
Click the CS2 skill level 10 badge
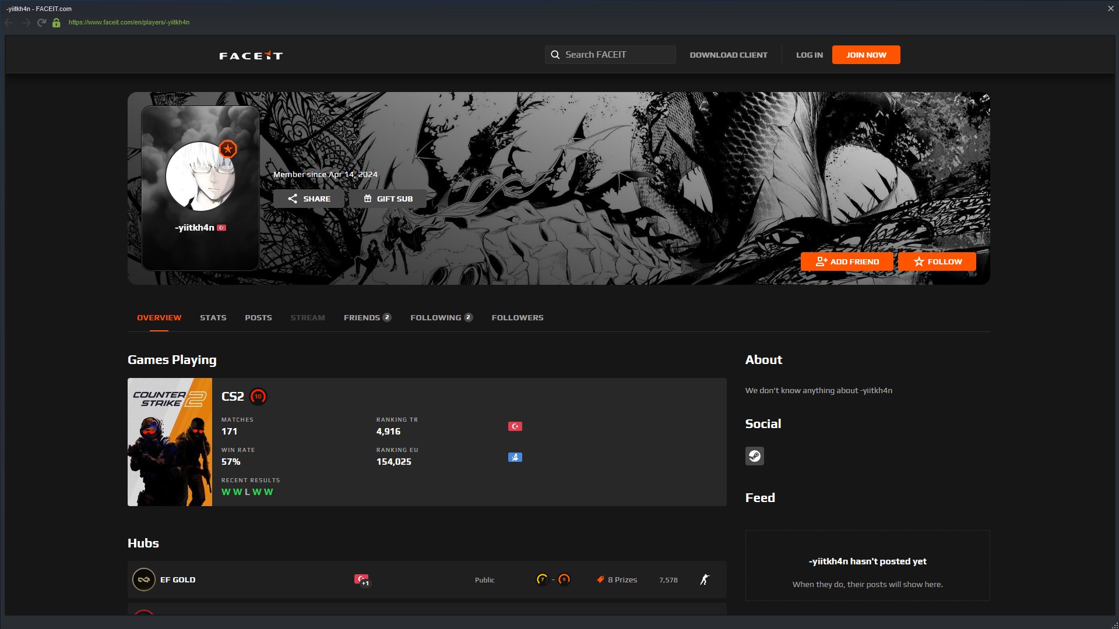click(x=258, y=397)
